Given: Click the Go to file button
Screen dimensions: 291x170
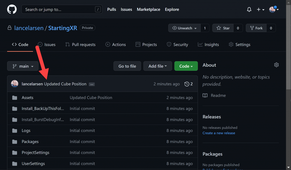Looking at the screenshot, I should tap(127, 66).
